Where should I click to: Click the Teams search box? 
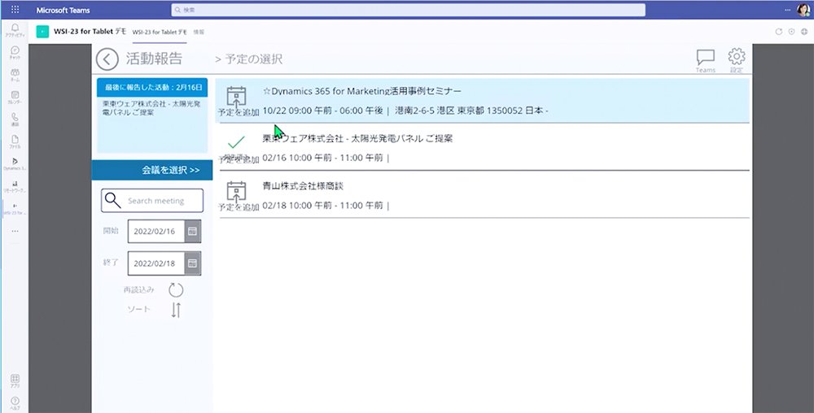[408, 10]
